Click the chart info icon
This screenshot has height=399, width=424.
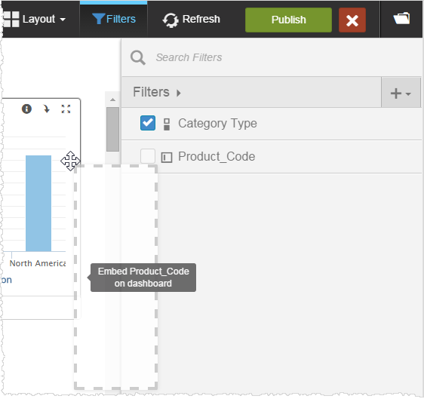coord(26,109)
